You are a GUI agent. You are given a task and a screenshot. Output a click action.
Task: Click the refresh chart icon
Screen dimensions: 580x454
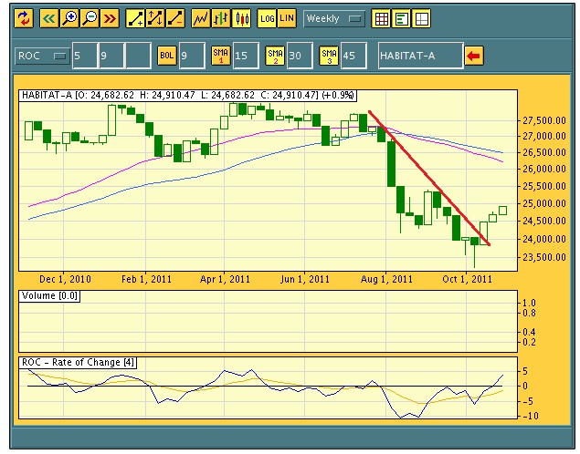click(24, 18)
